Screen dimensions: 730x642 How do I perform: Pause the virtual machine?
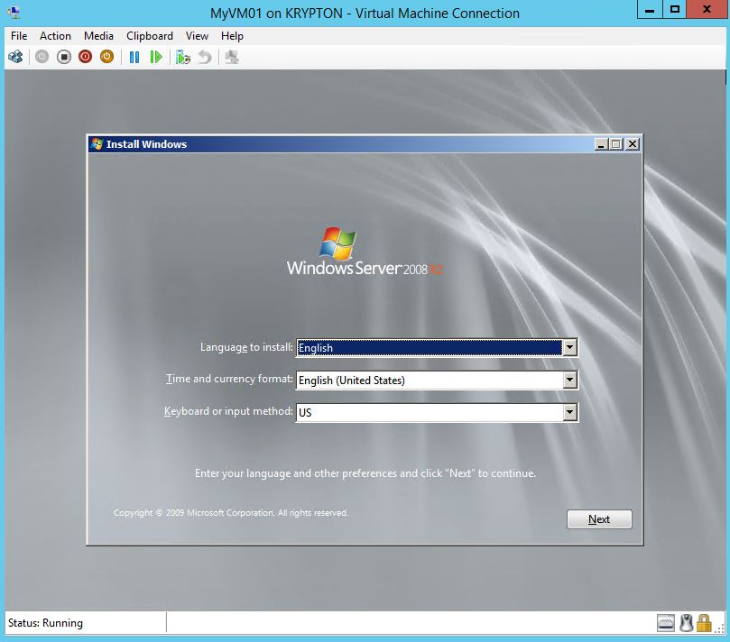(x=134, y=57)
